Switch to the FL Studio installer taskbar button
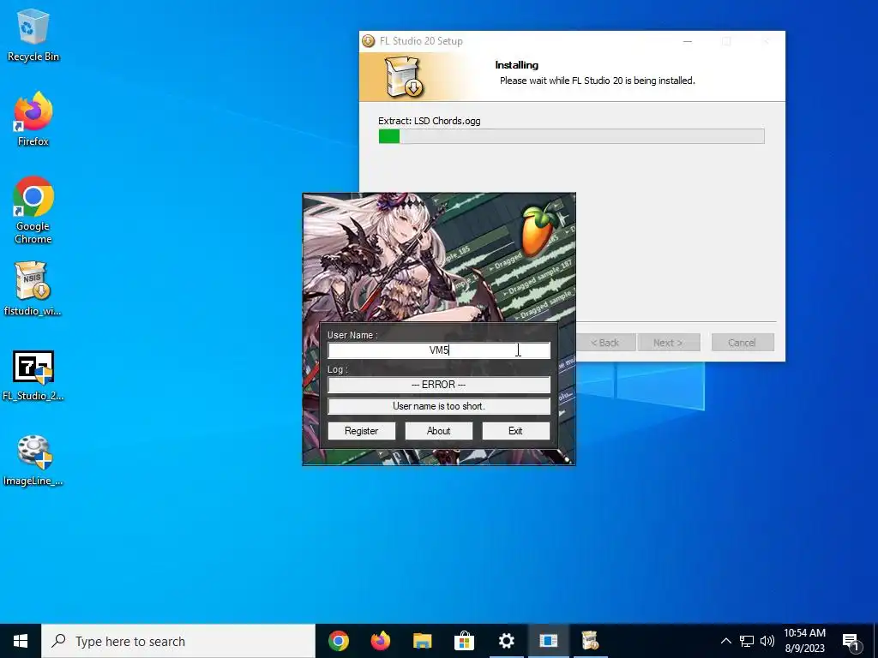This screenshot has height=658, width=878. pos(590,641)
